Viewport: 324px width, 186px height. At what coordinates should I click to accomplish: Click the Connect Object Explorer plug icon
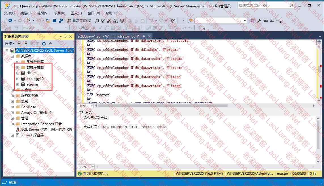[19, 43]
